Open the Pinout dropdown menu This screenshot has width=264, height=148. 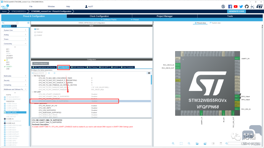(135, 20)
